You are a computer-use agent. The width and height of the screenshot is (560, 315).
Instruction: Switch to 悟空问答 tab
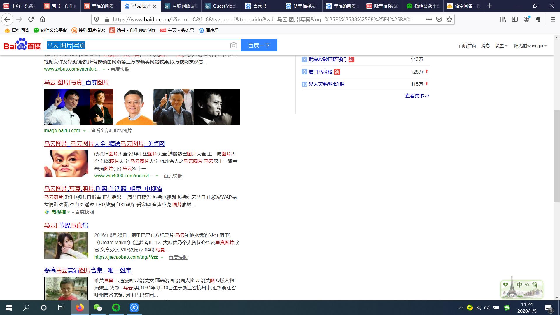pos(464,6)
